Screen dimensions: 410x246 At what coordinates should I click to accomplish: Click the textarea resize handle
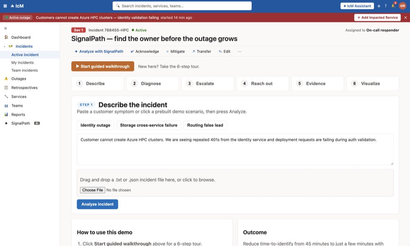tap(392, 164)
